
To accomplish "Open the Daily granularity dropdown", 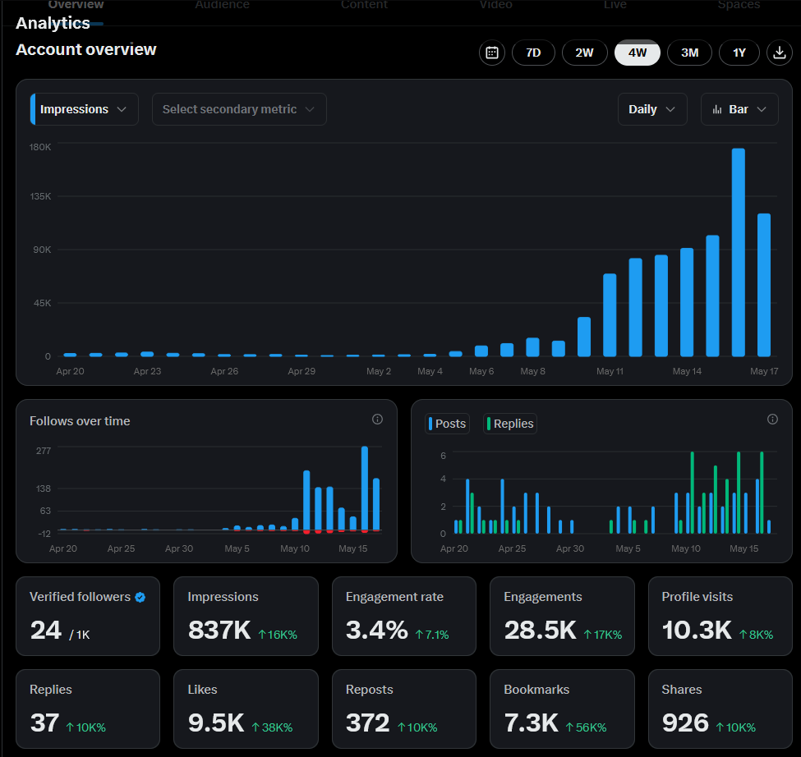I will [x=652, y=109].
